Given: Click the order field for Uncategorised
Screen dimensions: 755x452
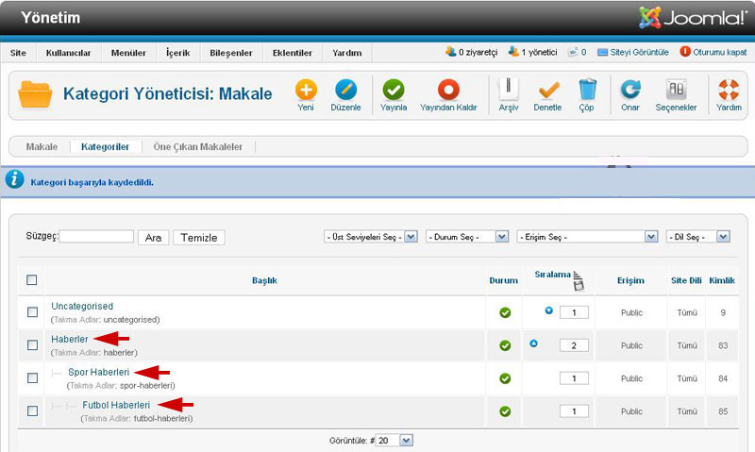Looking at the screenshot, I should pyautogui.click(x=574, y=312).
